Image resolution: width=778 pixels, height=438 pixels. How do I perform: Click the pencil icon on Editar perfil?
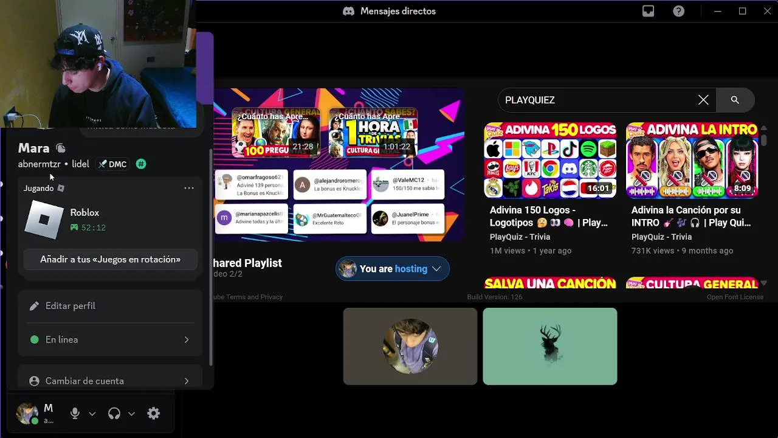(x=34, y=306)
